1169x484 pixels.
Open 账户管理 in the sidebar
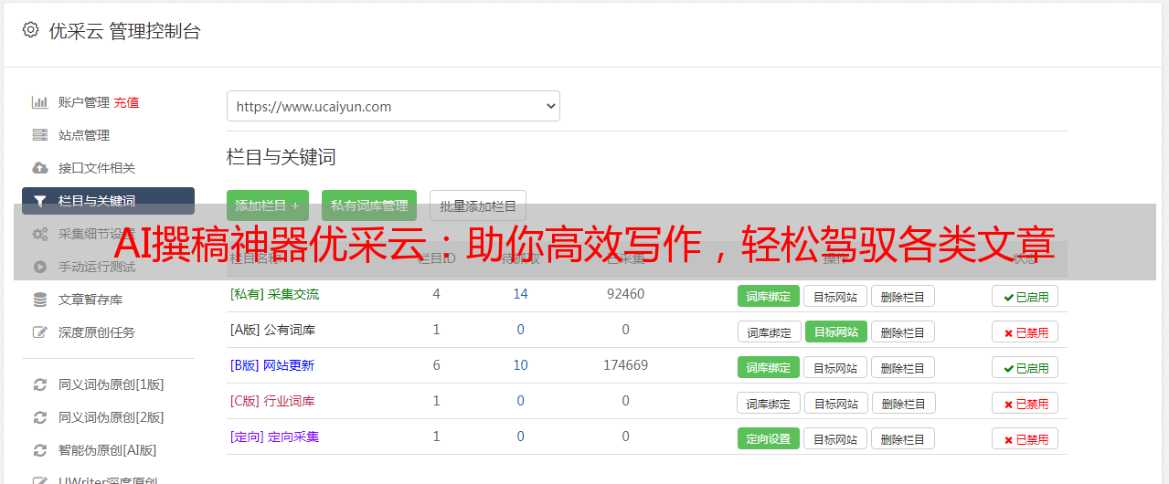(x=84, y=102)
